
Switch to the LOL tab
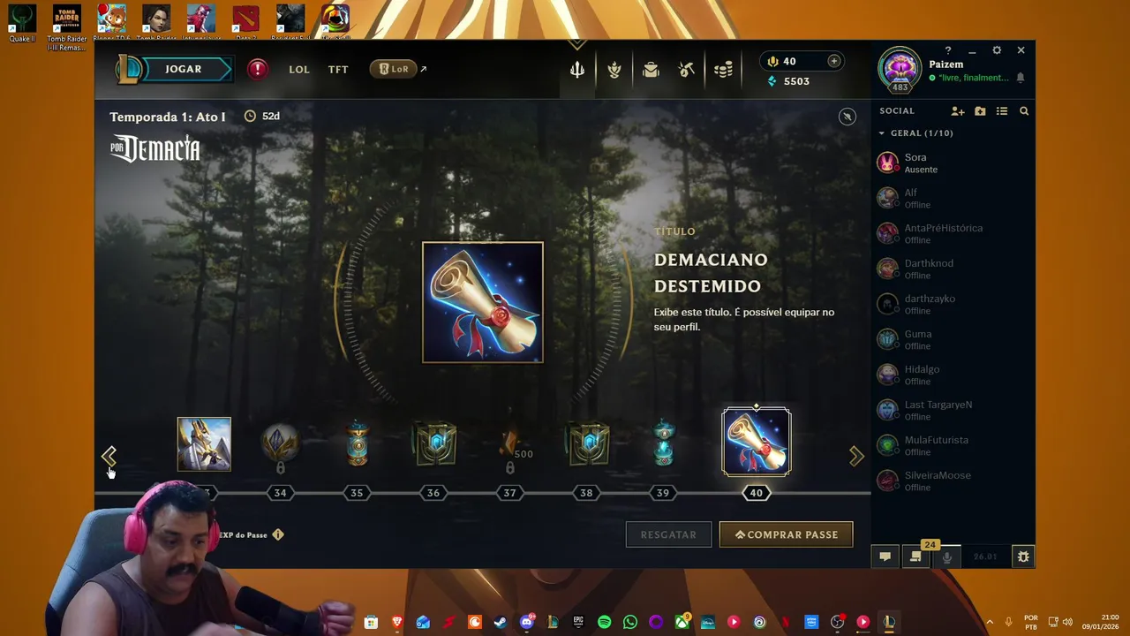[x=299, y=69]
